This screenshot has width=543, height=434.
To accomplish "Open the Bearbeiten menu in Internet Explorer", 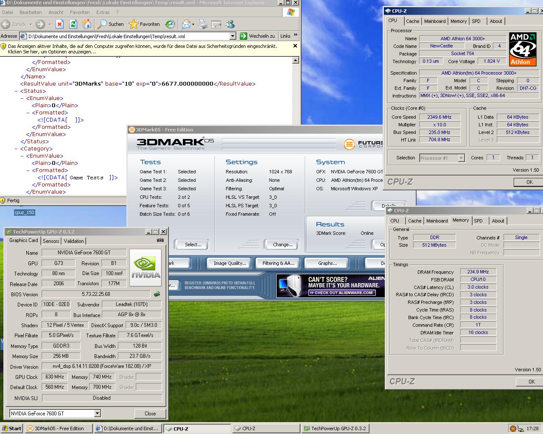I will coord(31,12).
